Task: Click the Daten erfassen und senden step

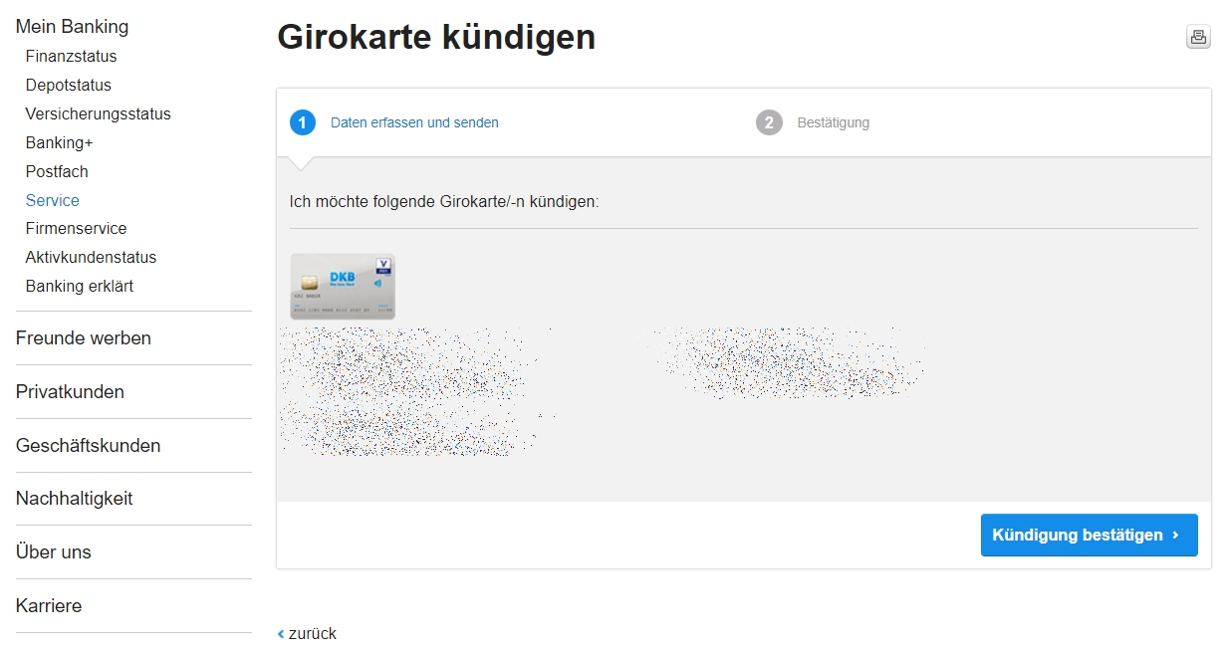Action: point(414,122)
